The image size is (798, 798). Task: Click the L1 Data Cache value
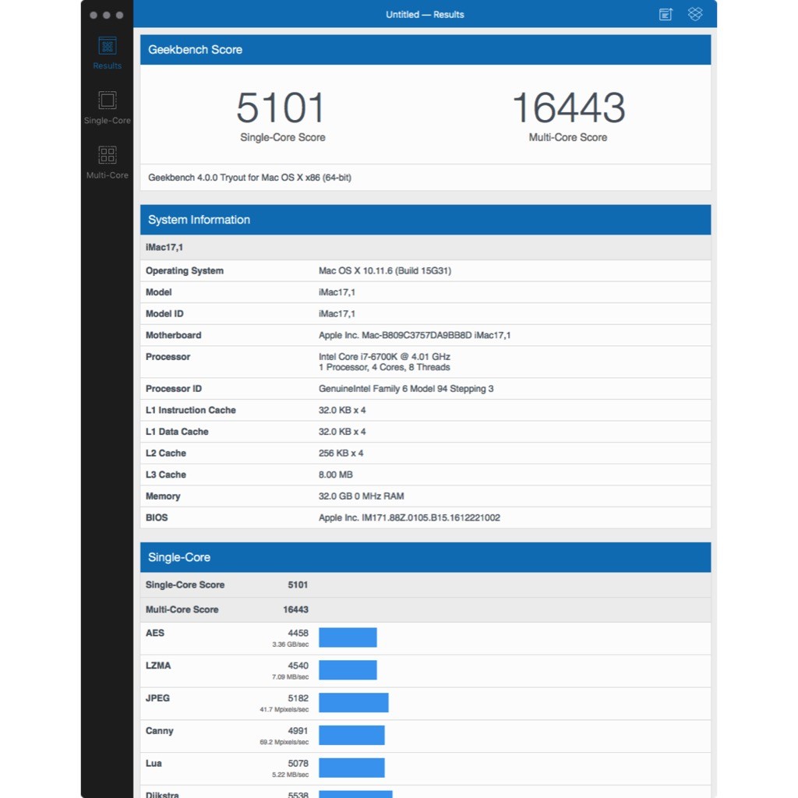[342, 432]
